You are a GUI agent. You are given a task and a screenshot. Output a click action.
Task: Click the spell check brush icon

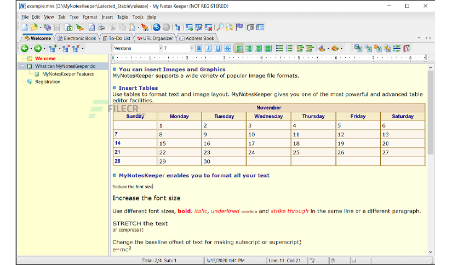click(x=145, y=27)
